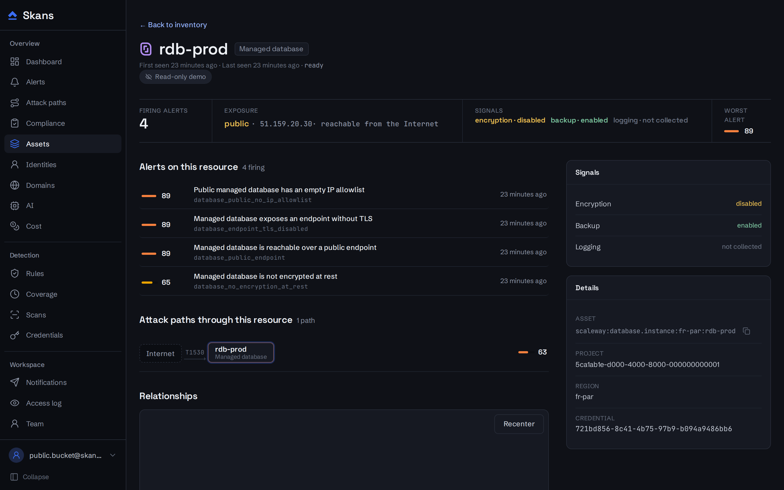This screenshot has height=490, width=784.
Task: Click the AI chip icon
Action: [15, 206]
